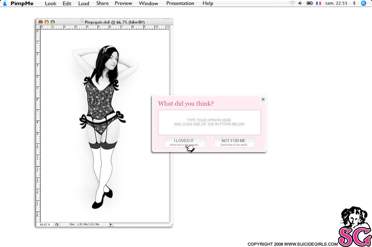Open the Edit menu
This screenshot has height=247, width=372.
coord(67,3)
